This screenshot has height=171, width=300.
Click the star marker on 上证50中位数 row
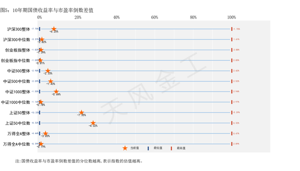tap(93, 123)
